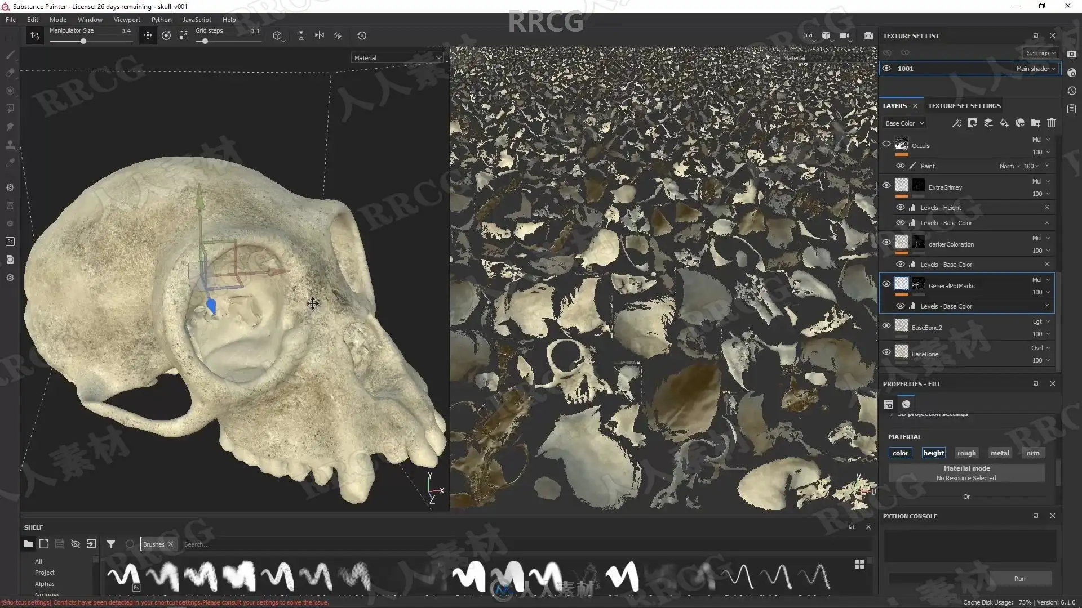Click the camera screenshot icon

[x=868, y=35]
